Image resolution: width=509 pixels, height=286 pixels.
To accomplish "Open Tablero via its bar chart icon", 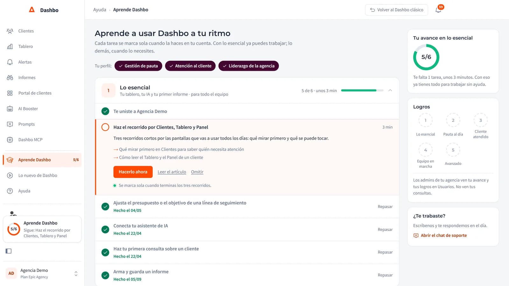I will tap(10, 46).
